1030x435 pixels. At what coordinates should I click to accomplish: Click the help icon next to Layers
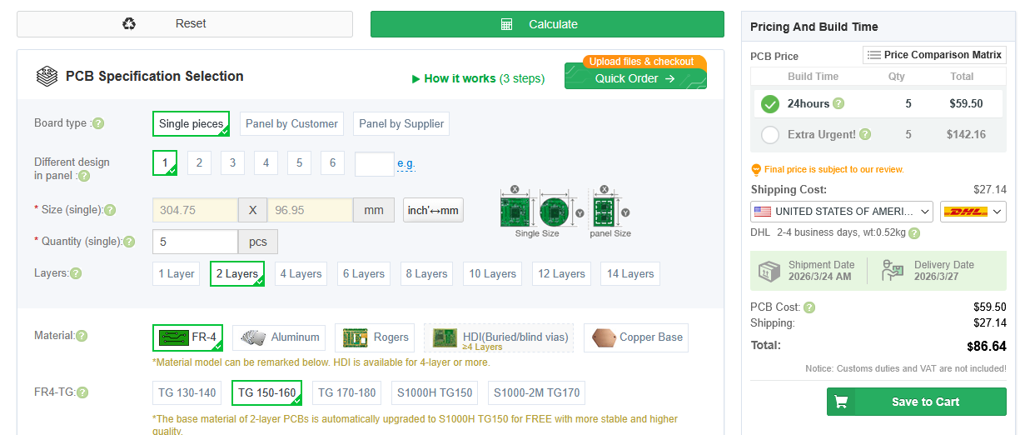pos(76,273)
